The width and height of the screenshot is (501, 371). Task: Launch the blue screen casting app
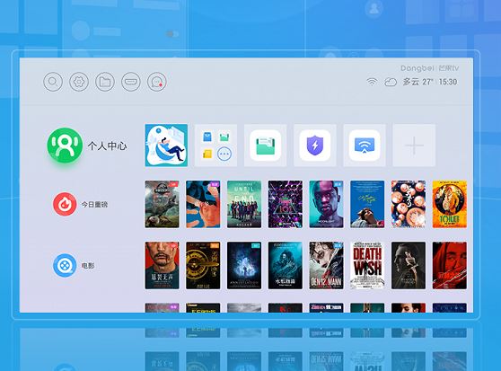(x=365, y=146)
